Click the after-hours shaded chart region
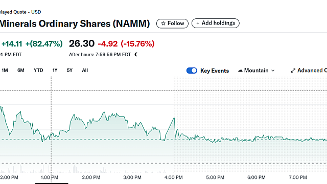Image resolution: width=327 pixels, height=184 pixels. [250, 125]
